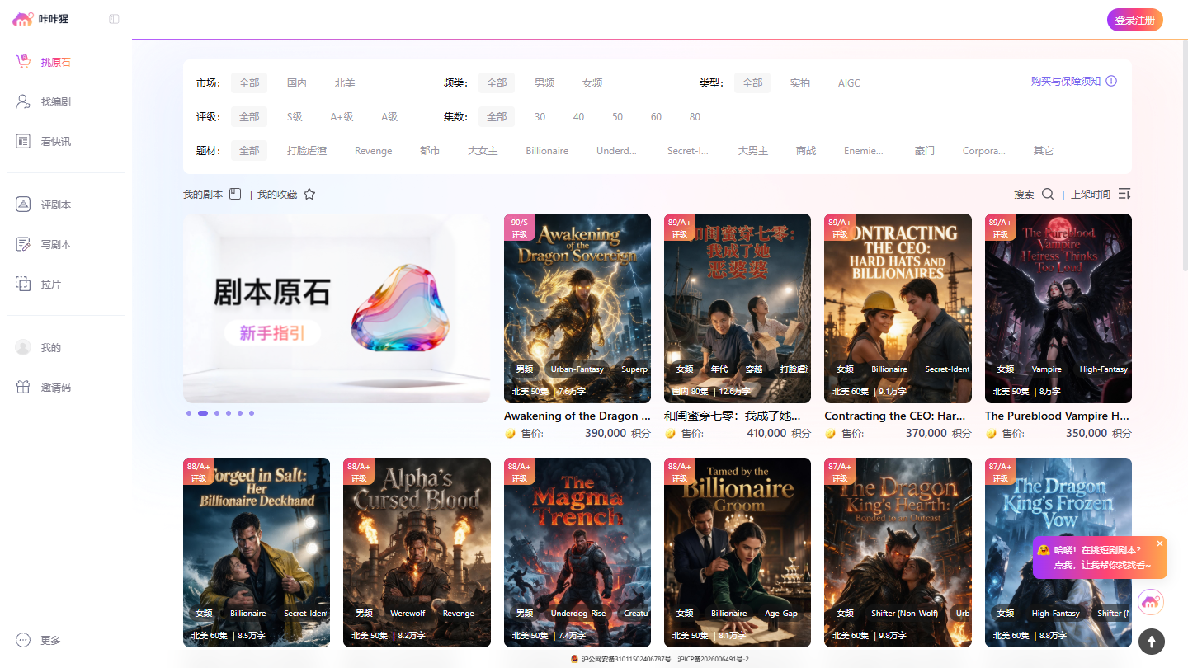Open Contracting the CEO script cover
The image size is (1188, 668).
click(898, 308)
